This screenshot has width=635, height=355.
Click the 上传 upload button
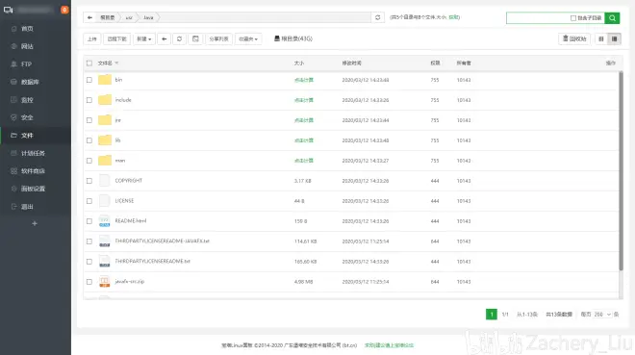tap(92, 38)
